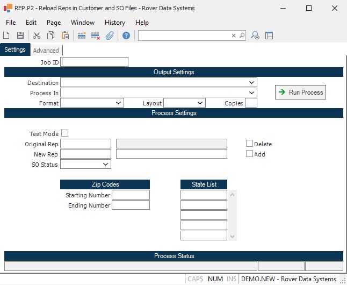Switch to the Advanced tab
This screenshot has height=285, width=347.
[x=46, y=51]
